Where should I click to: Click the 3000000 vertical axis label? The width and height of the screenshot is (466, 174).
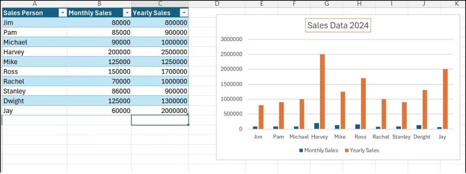(x=231, y=39)
